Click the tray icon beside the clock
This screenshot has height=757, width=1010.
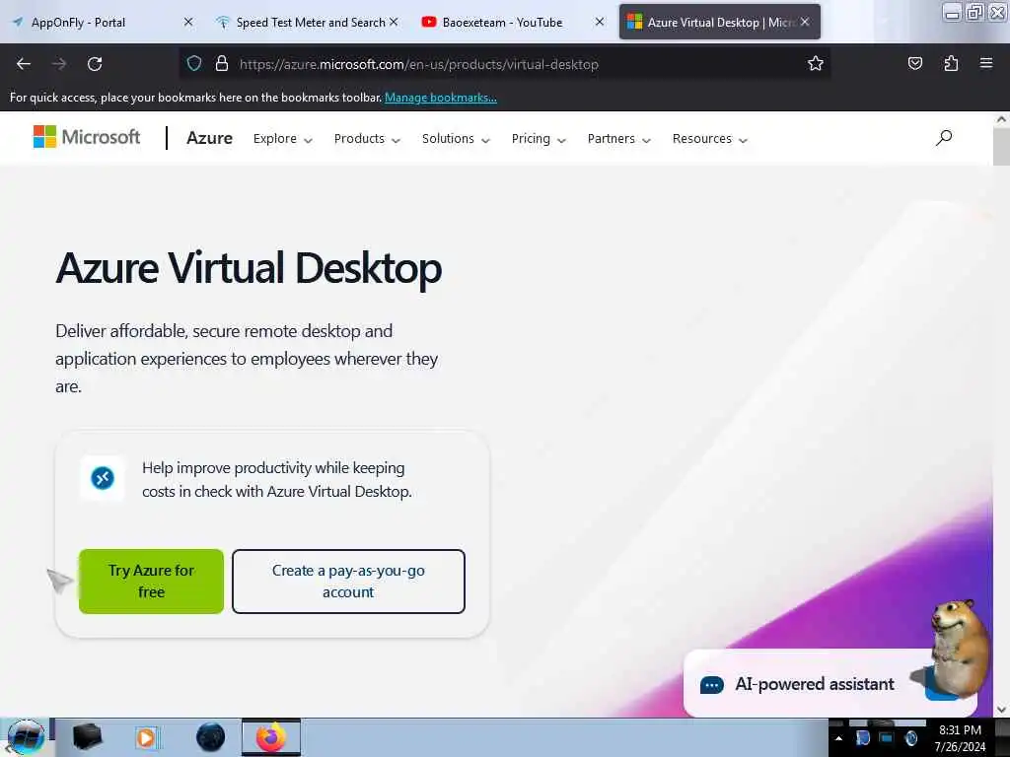click(x=910, y=738)
